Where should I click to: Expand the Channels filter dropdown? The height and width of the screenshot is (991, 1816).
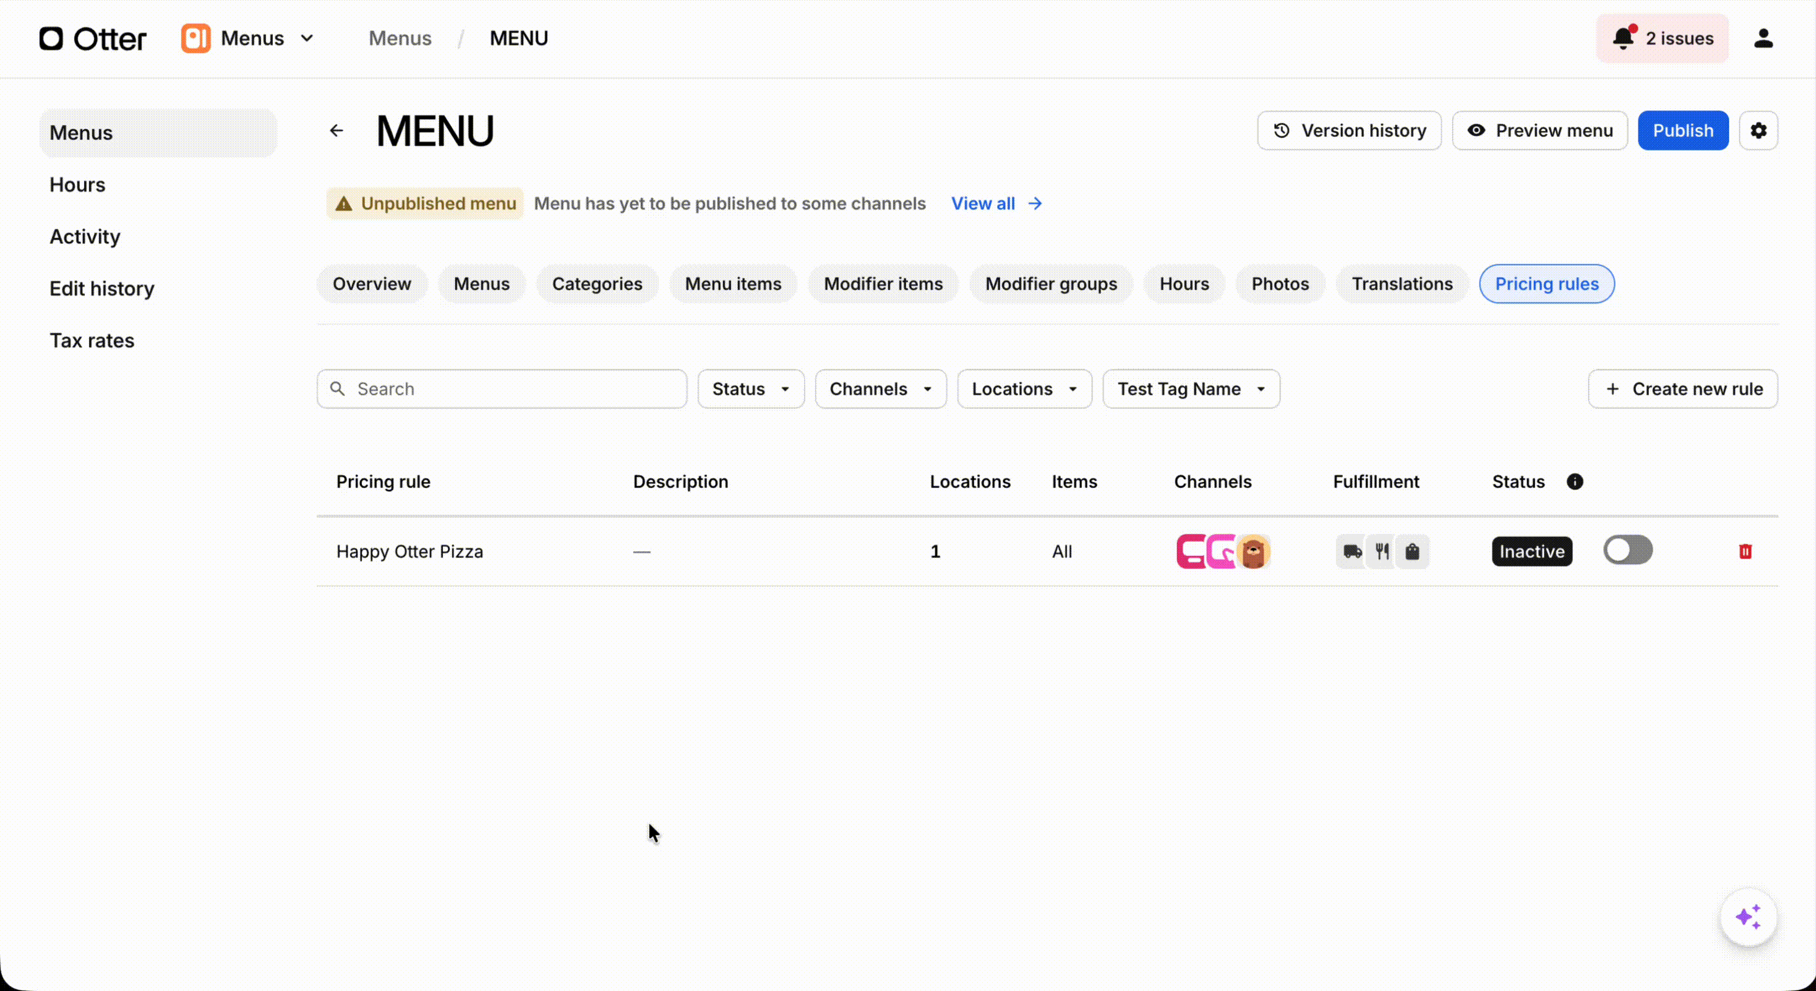[x=880, y=388]
